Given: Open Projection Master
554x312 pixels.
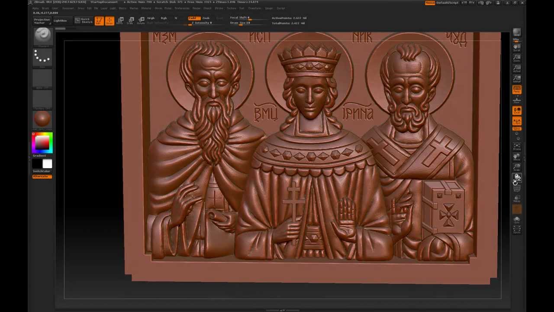Looking at the screenshot, I should [42, 20].
